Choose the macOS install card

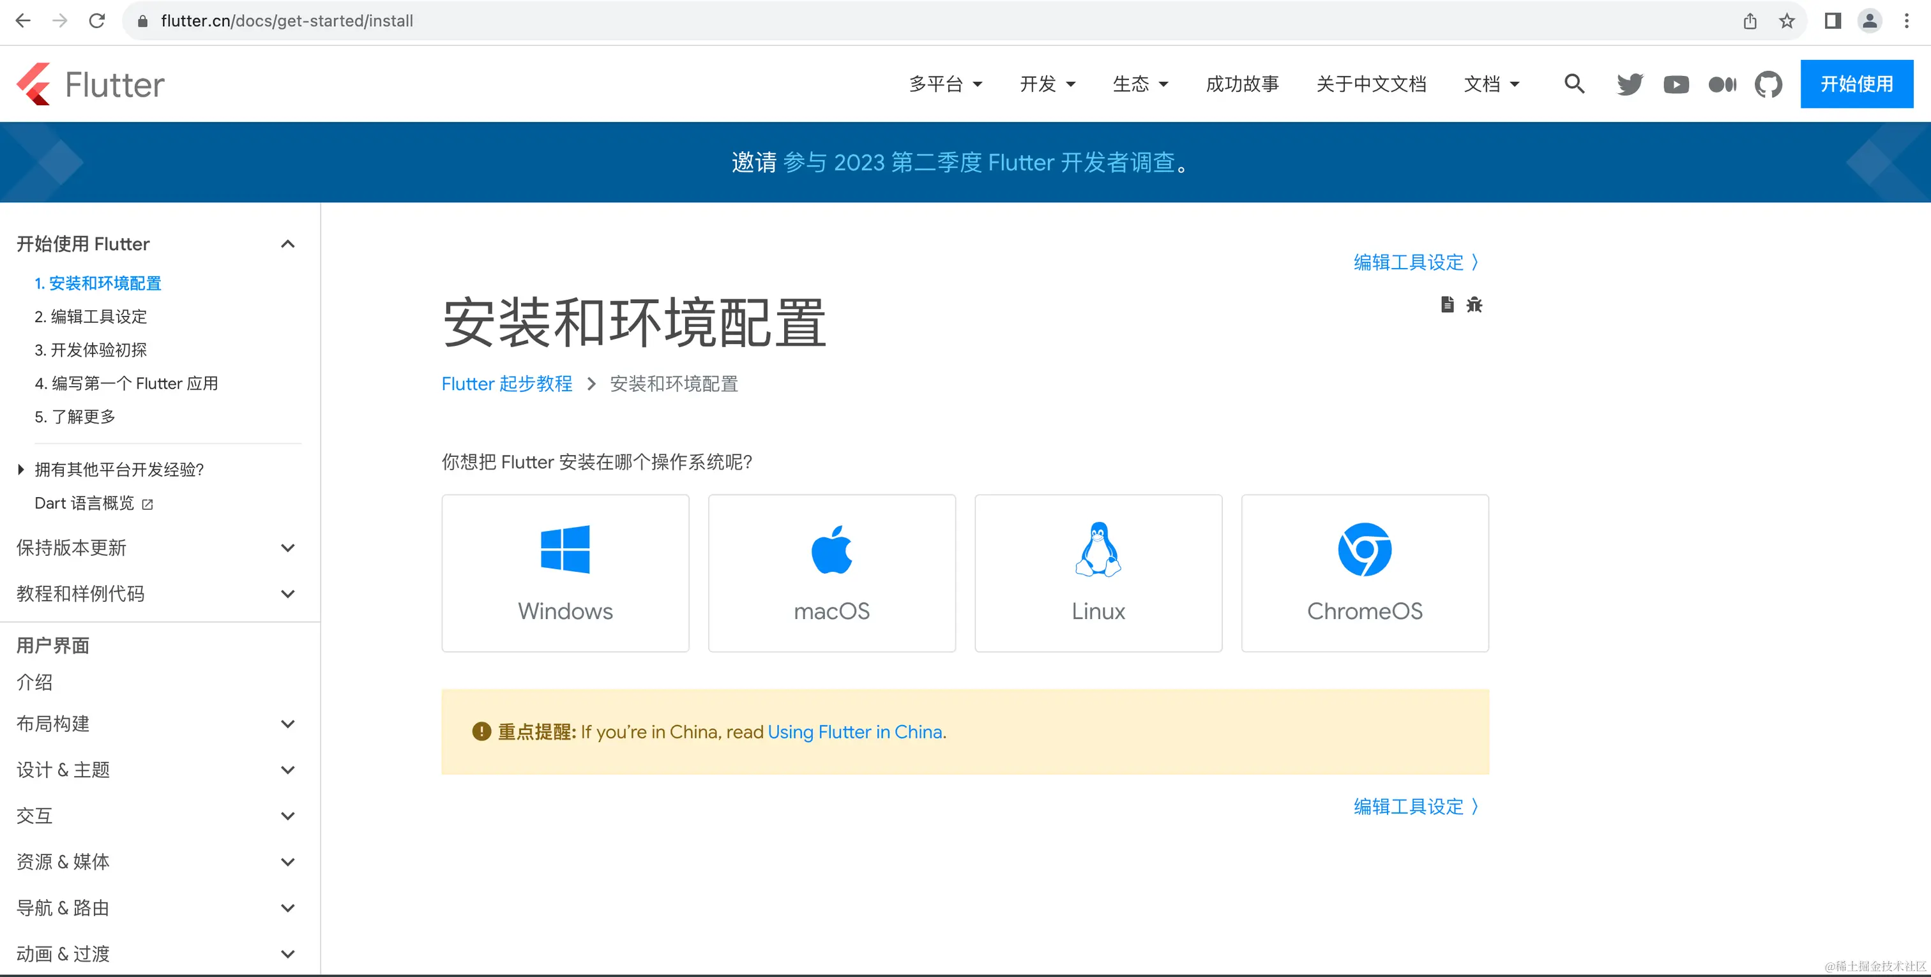(832, 573)
